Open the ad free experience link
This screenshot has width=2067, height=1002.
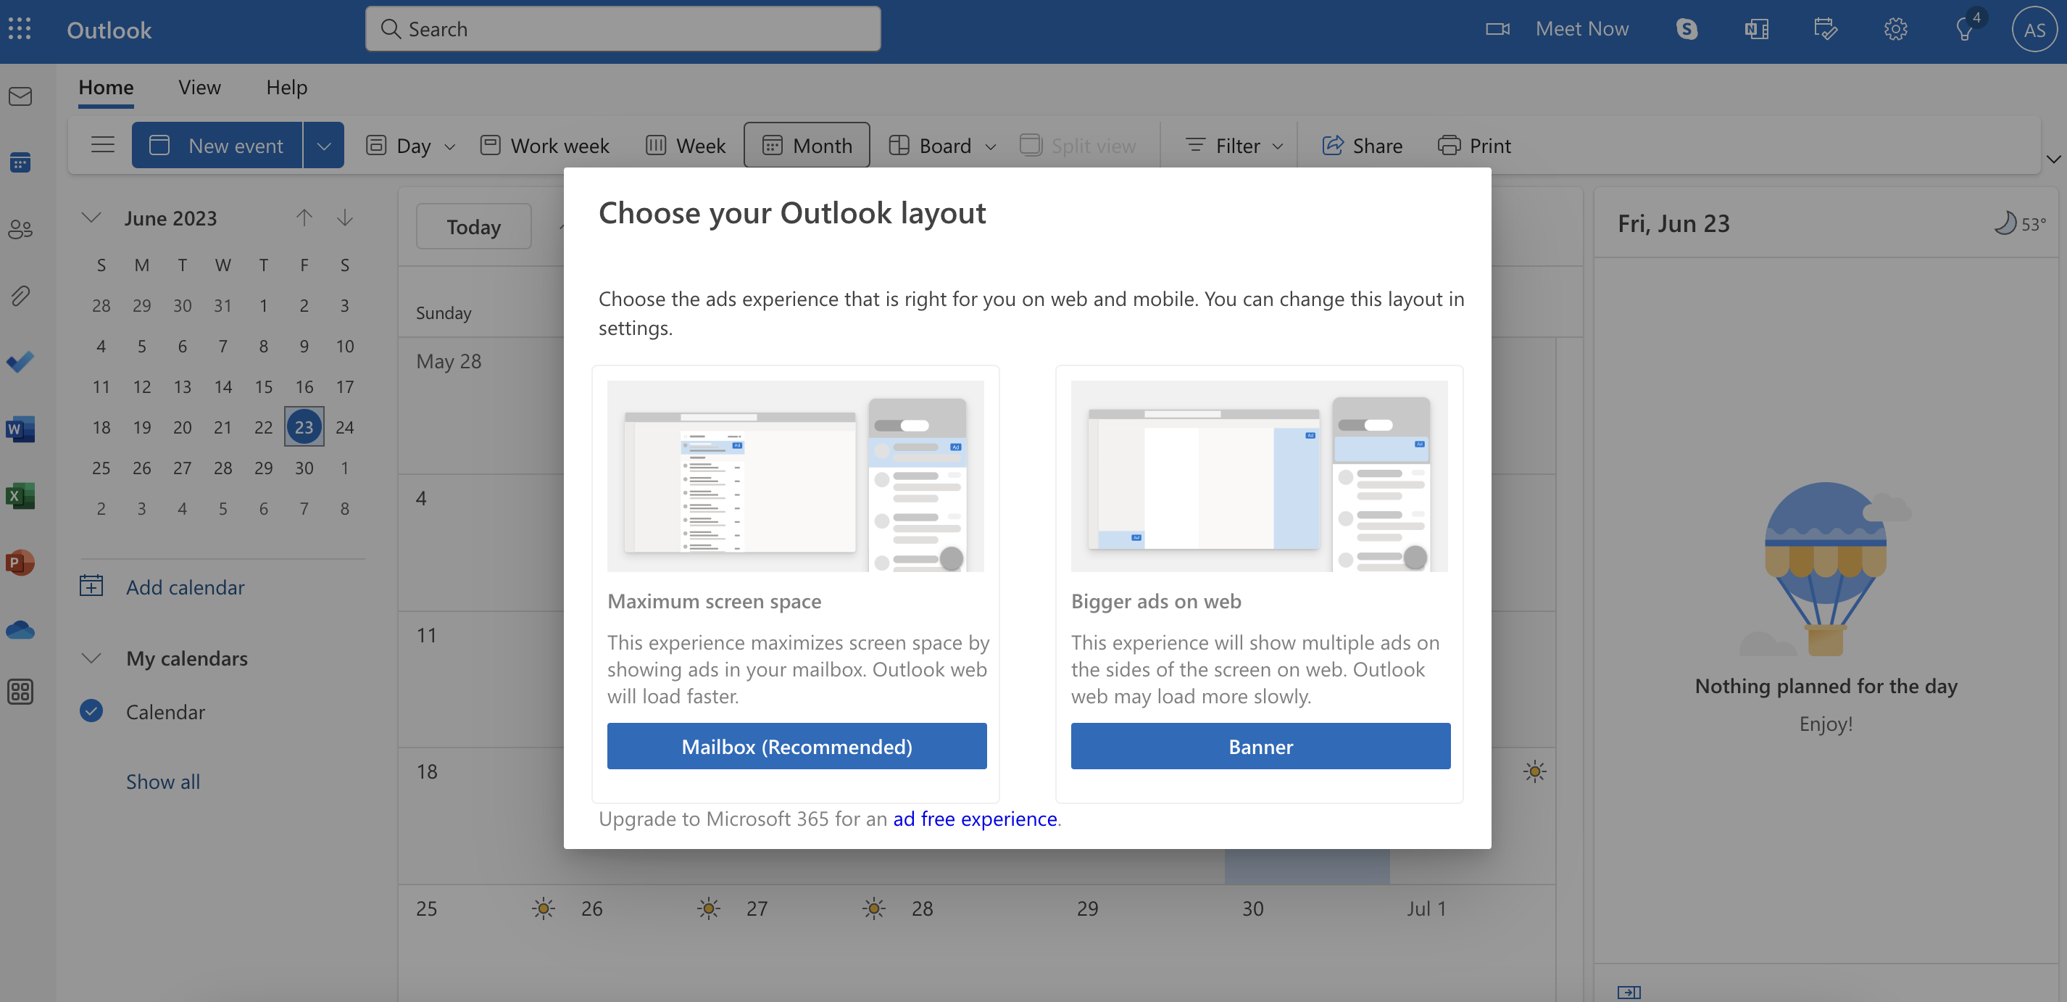(975, 818)
